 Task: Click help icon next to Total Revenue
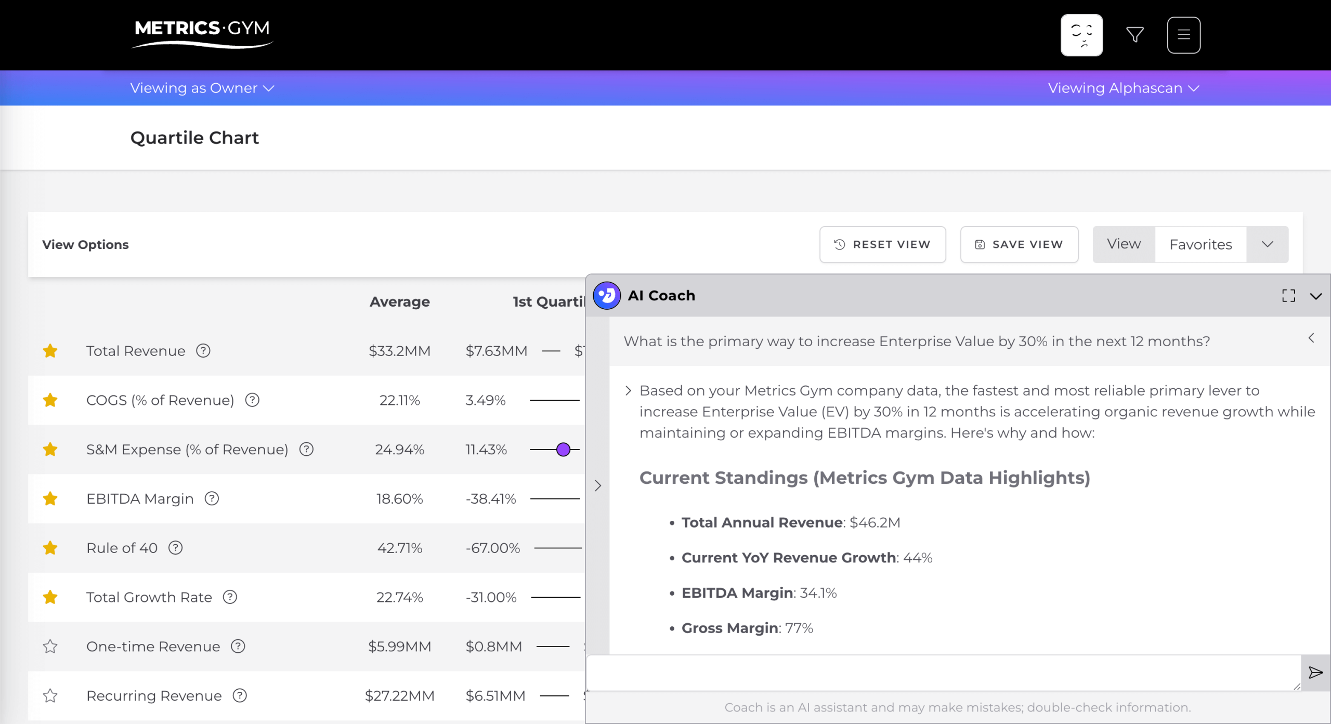(203, 351)
